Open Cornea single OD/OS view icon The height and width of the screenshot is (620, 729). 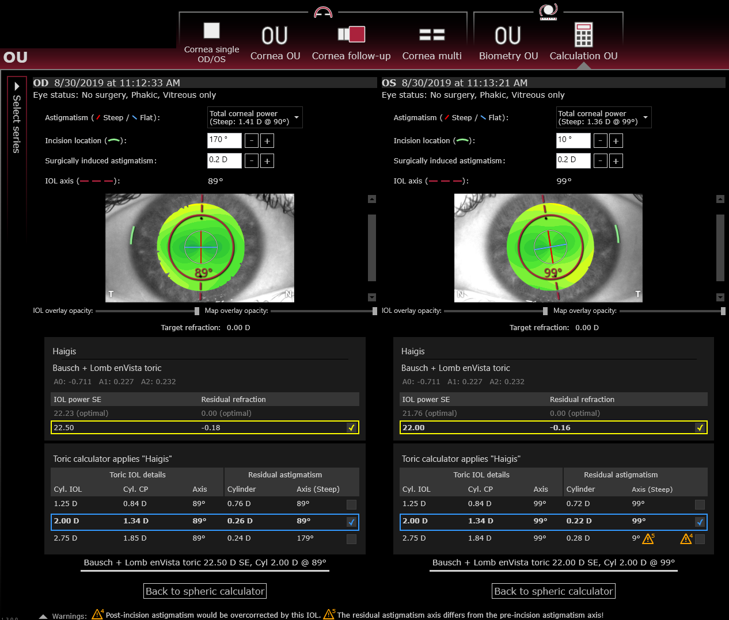click(211, 31)
